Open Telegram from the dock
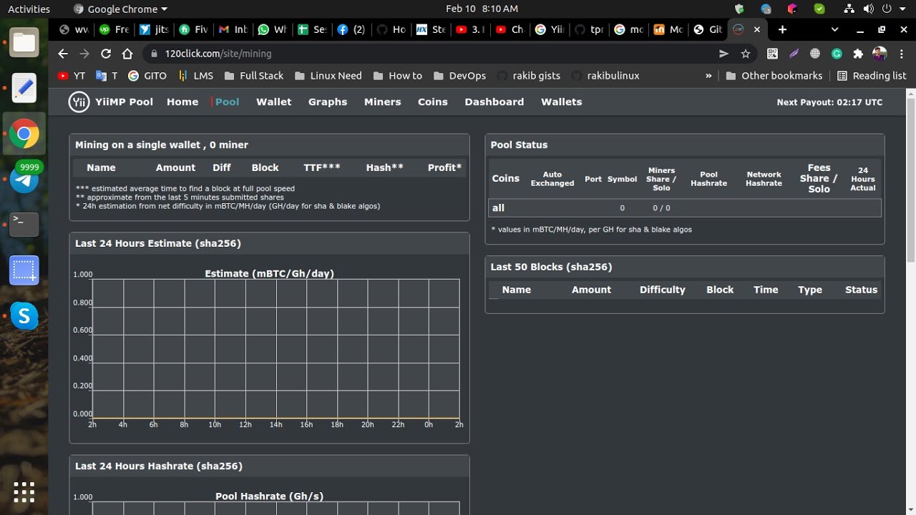916x515 pixels. click(x=24, y=180)
